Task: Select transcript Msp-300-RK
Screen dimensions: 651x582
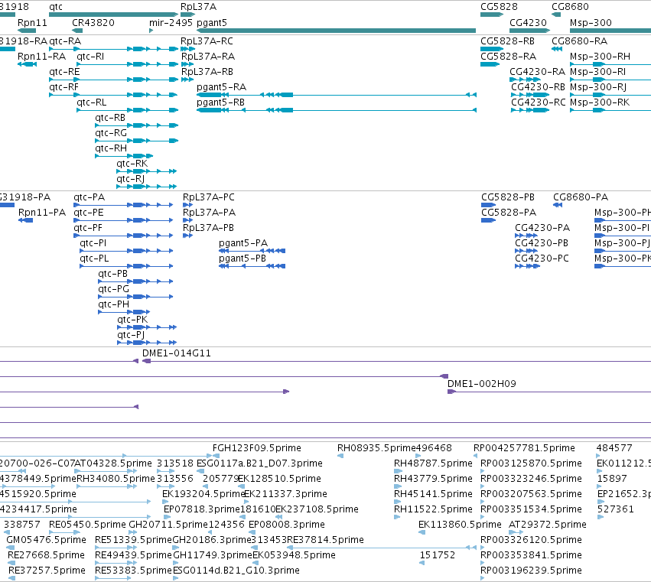Action: [x=610, y=110]
